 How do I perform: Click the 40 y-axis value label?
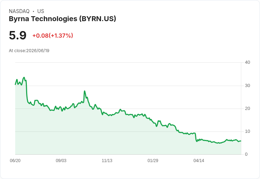tap(248, 62)
